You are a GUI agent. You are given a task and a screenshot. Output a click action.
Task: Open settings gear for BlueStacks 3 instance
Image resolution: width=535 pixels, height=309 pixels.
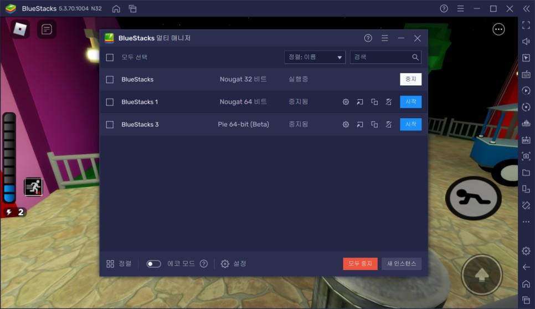[x=346, y=124]
